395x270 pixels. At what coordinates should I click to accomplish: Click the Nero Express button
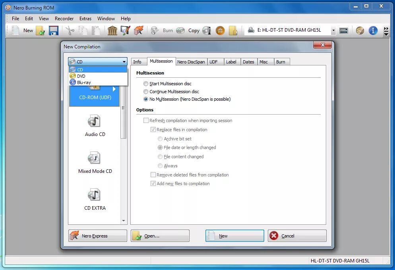(x=97, y=236)
